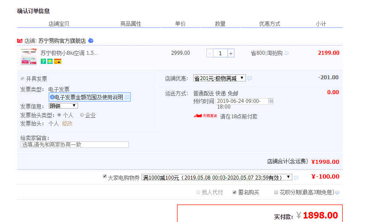
Task: Click the Tmall store icon beside 店铺
Action: click(x=20, y=41)
